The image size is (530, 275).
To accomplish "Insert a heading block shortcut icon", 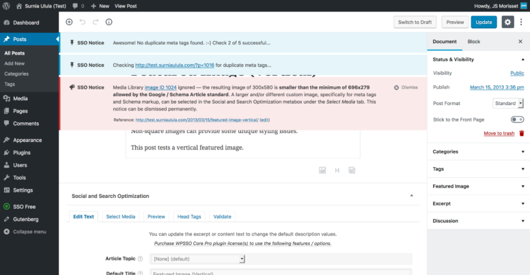I will [x=337, y=171].
